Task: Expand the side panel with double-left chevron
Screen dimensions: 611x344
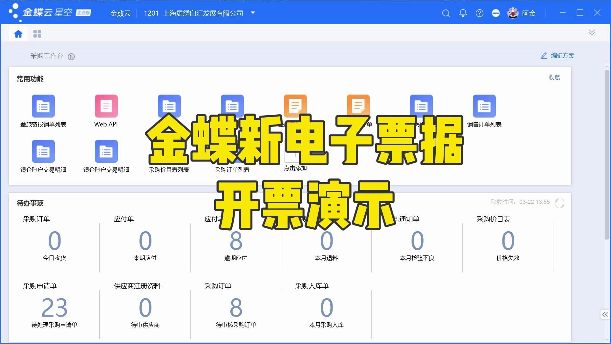Action: pos(605,314)
